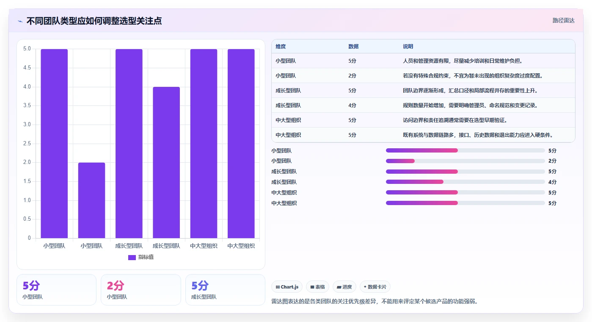Click the 小型团队 progress bar showing 5分
The width and height of the screenshot is (592, 322).
tap(465, 150)
